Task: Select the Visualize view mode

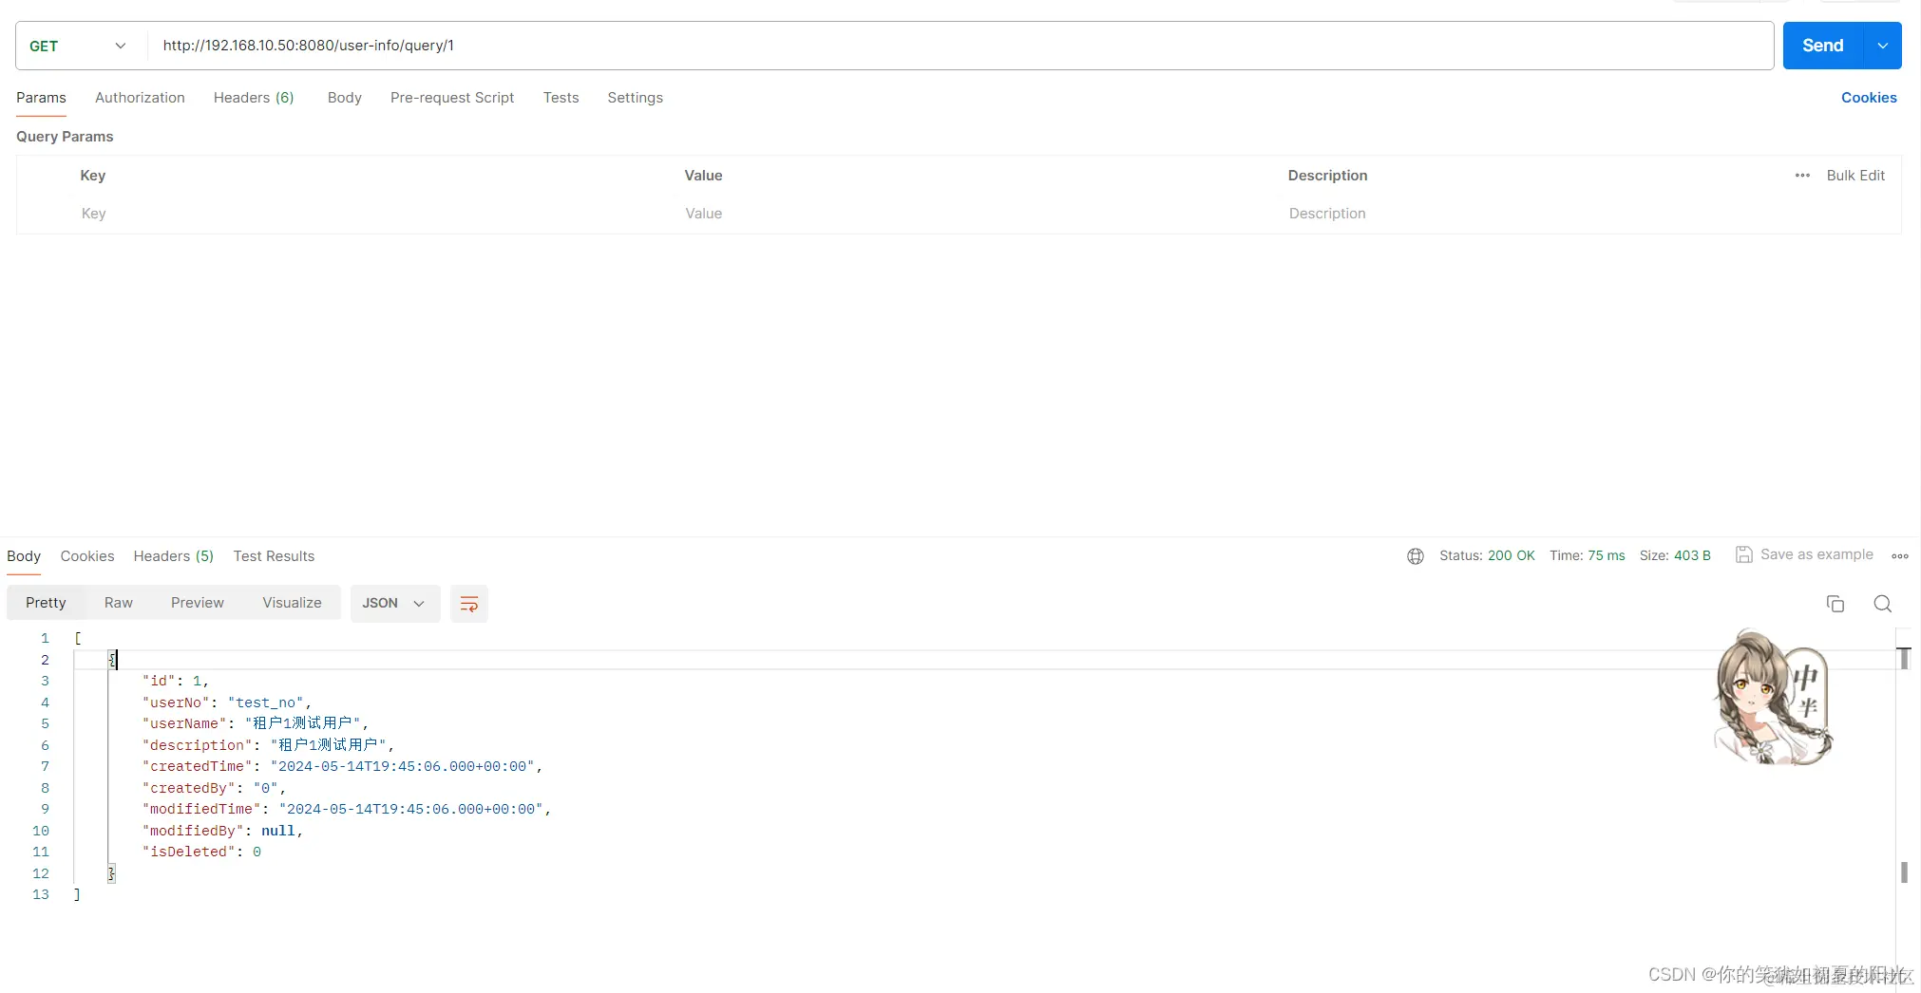Action: coord(292,603)
